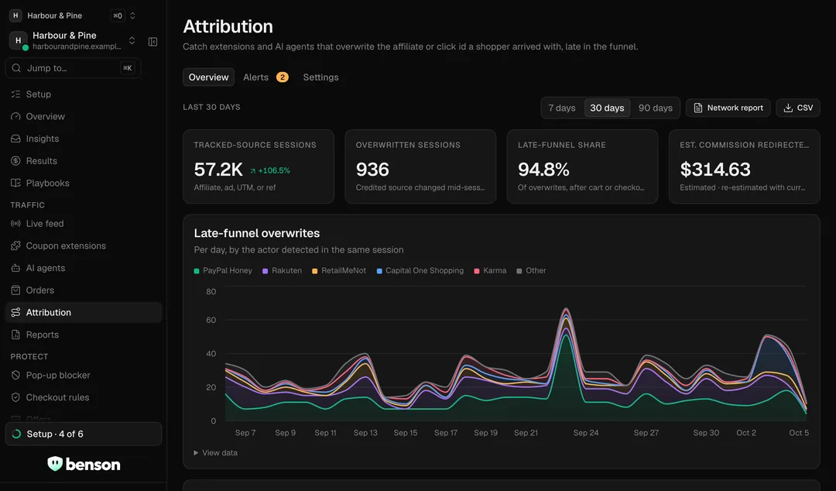Click the Overview gauge icon in sidebar
This screenshot has height=491, width=836.
click(x=15, y=116)
